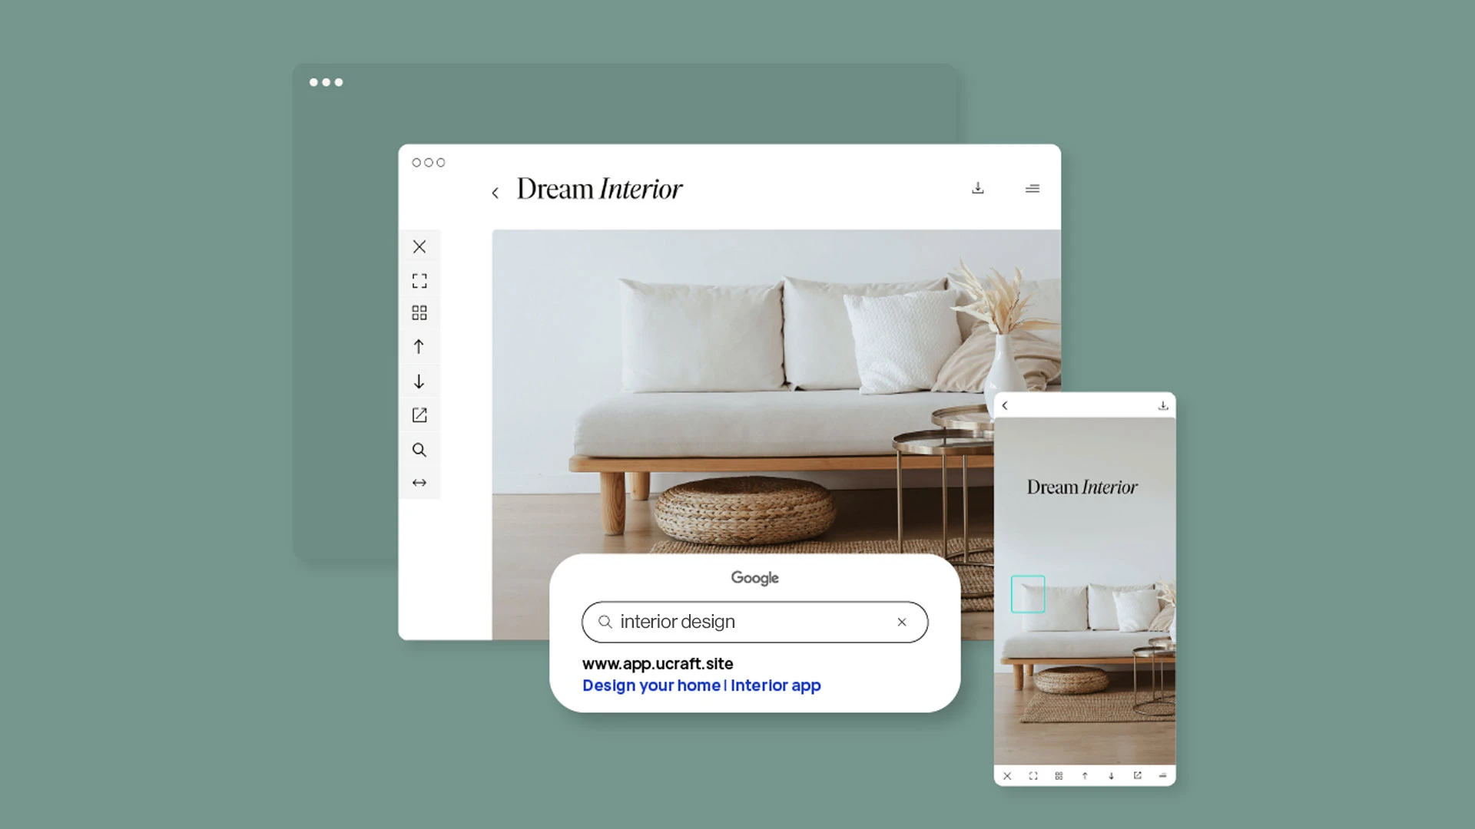
Task: Click the external link/edit icon
Action: point(419,415)
